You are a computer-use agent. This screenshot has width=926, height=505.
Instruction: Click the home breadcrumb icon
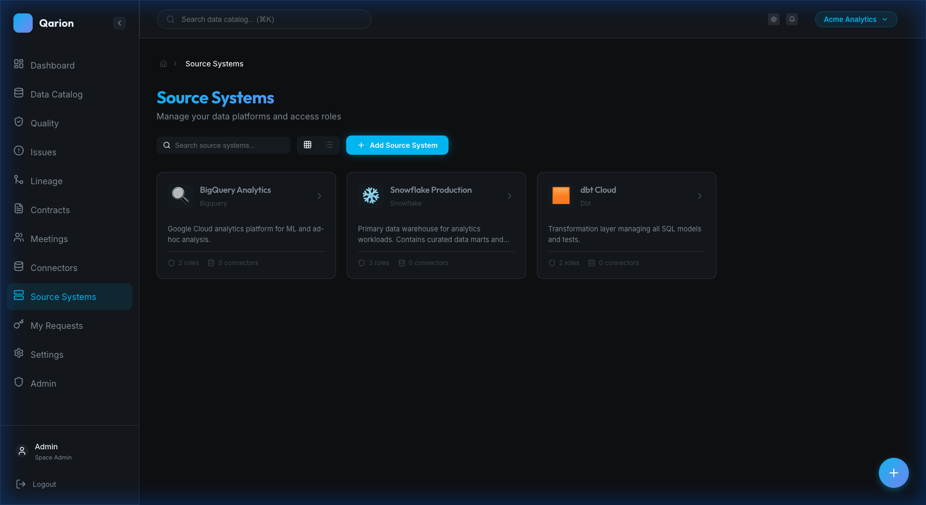(x=163, y=63)
